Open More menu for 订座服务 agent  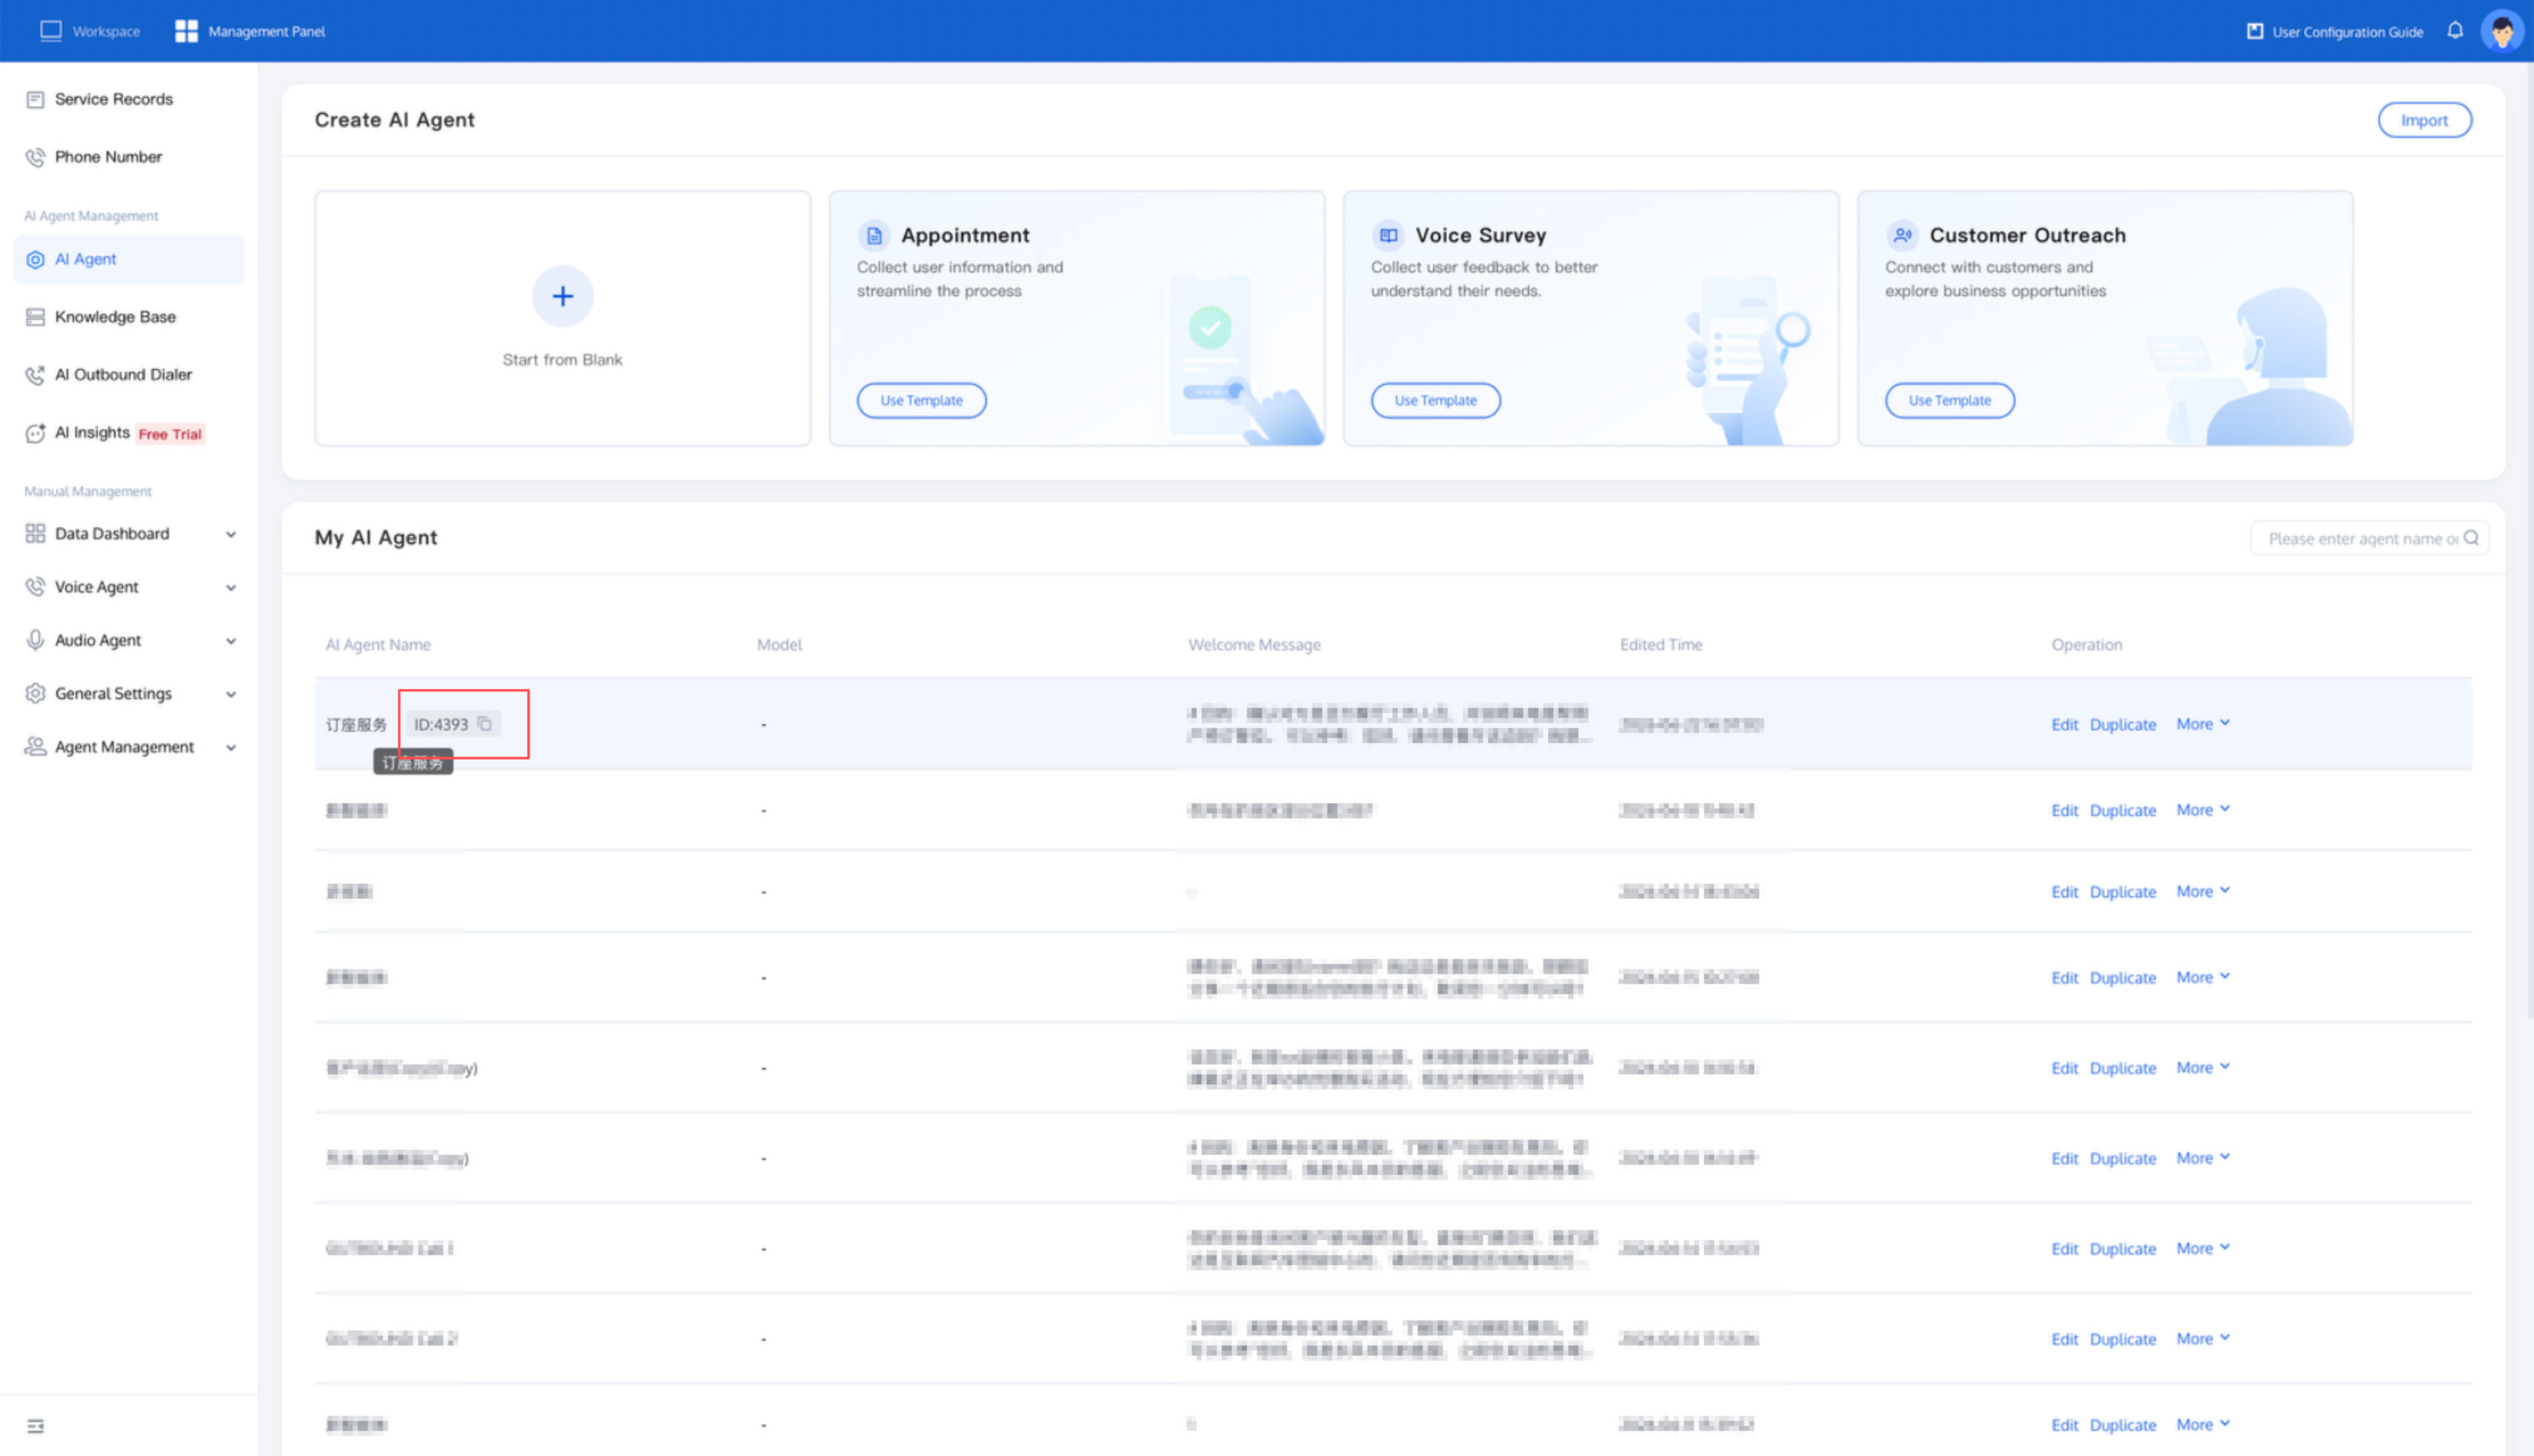pos(2203,724)
